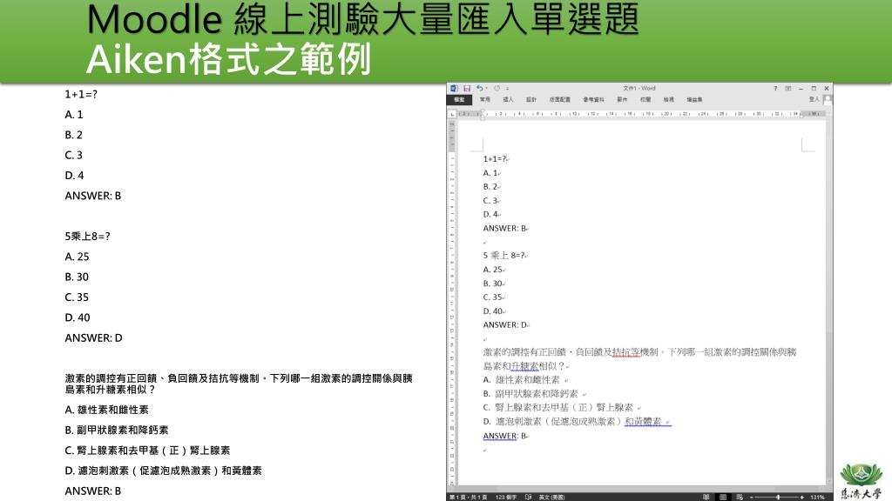The width and height of the screenshot is (892, 501).
Task: Save the document with the floppy disk icon
Action: pyautogui.click(x=467, y=89)
